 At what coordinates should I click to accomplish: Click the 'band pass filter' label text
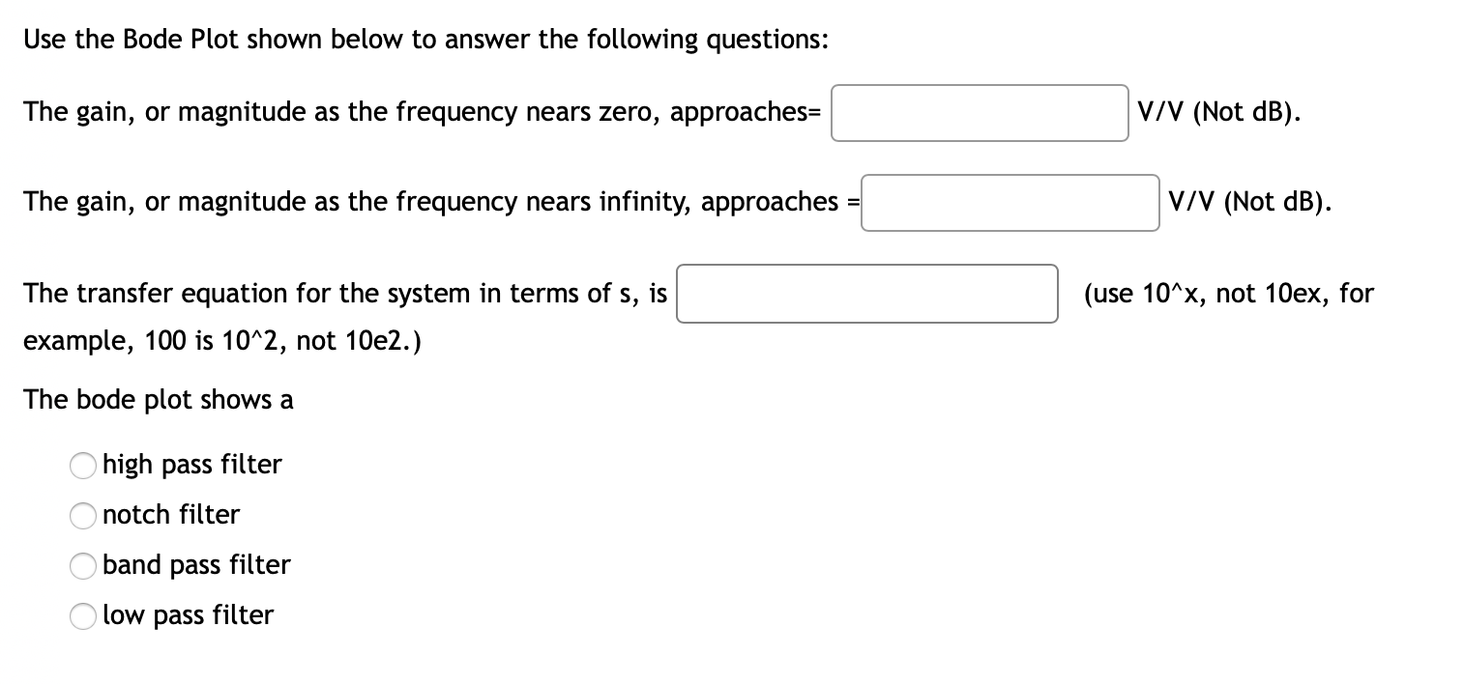196,565
